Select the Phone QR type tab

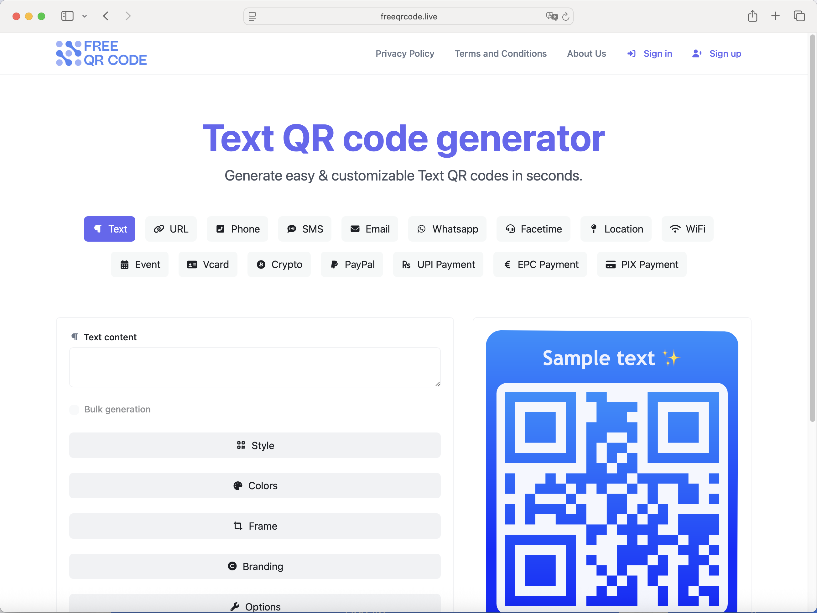237,229
